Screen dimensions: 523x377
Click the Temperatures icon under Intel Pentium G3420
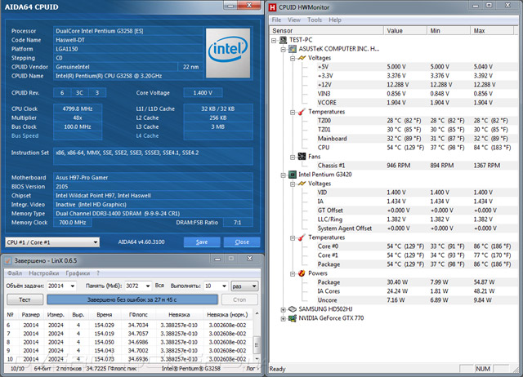click(x=302, y=237)
